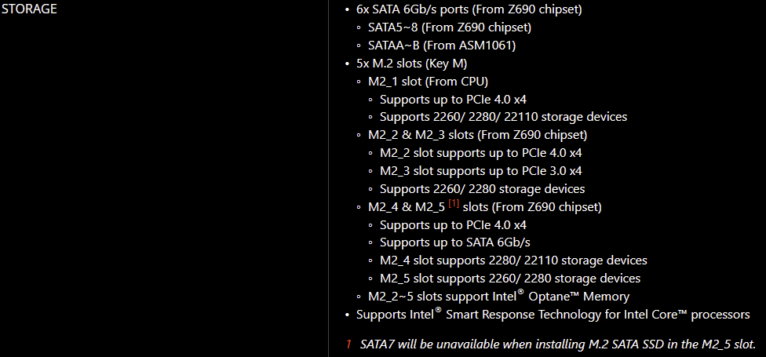This screenshot has height=357, width=766.
Task: Click the Intel Smart Response Technology line
Action: pos(553,314)
